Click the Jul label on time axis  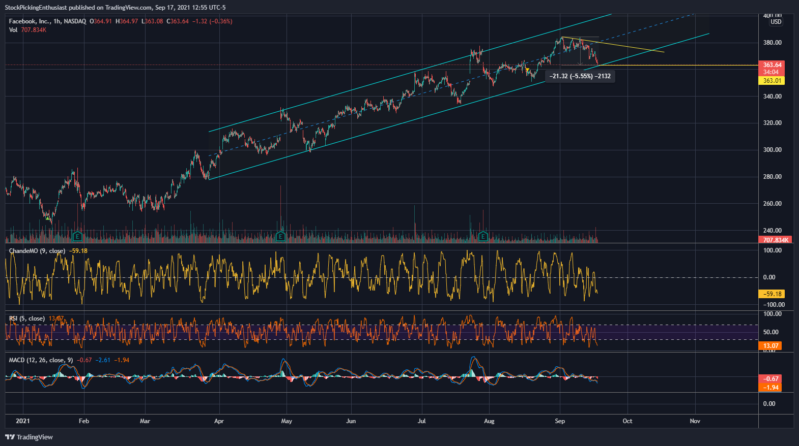[x=421, y=421]
